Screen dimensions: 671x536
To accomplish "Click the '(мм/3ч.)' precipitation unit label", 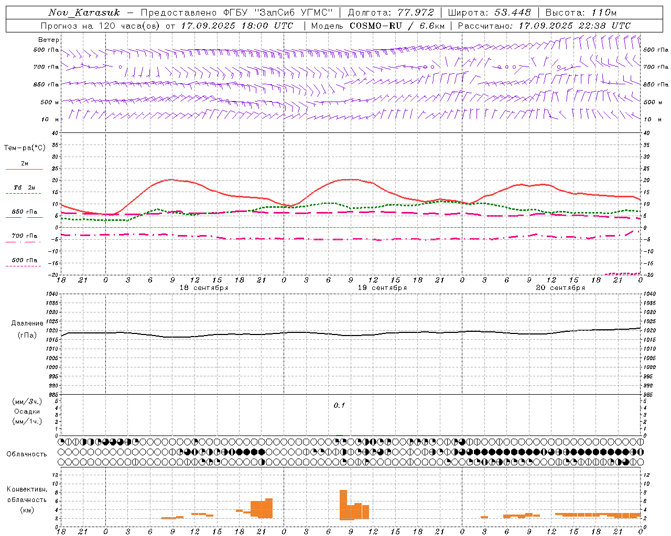I will [x=27, y=401].
